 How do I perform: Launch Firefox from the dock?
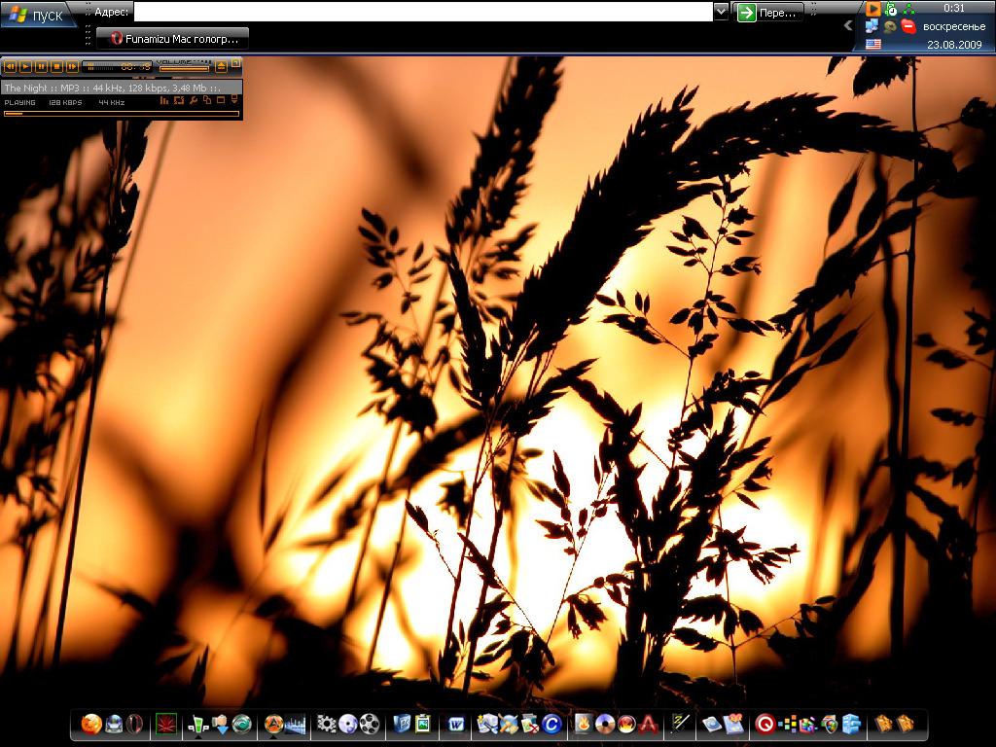tap(91, 724)
